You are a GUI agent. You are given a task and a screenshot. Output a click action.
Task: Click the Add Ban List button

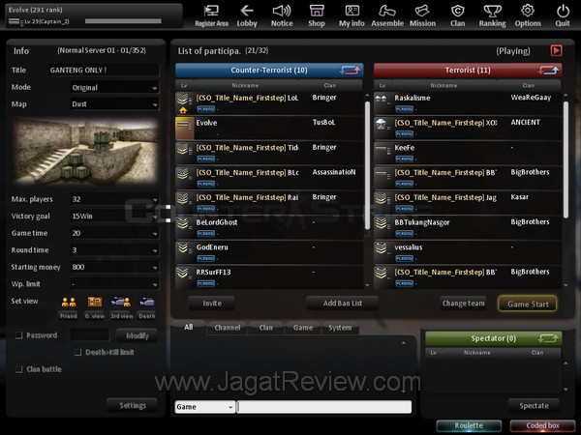click(343, 304)
